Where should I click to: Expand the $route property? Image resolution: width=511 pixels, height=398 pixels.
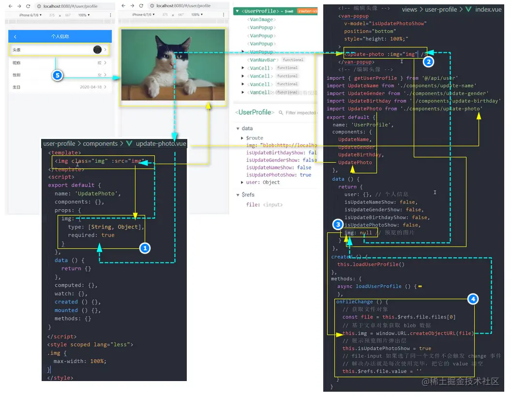(242, 138)
